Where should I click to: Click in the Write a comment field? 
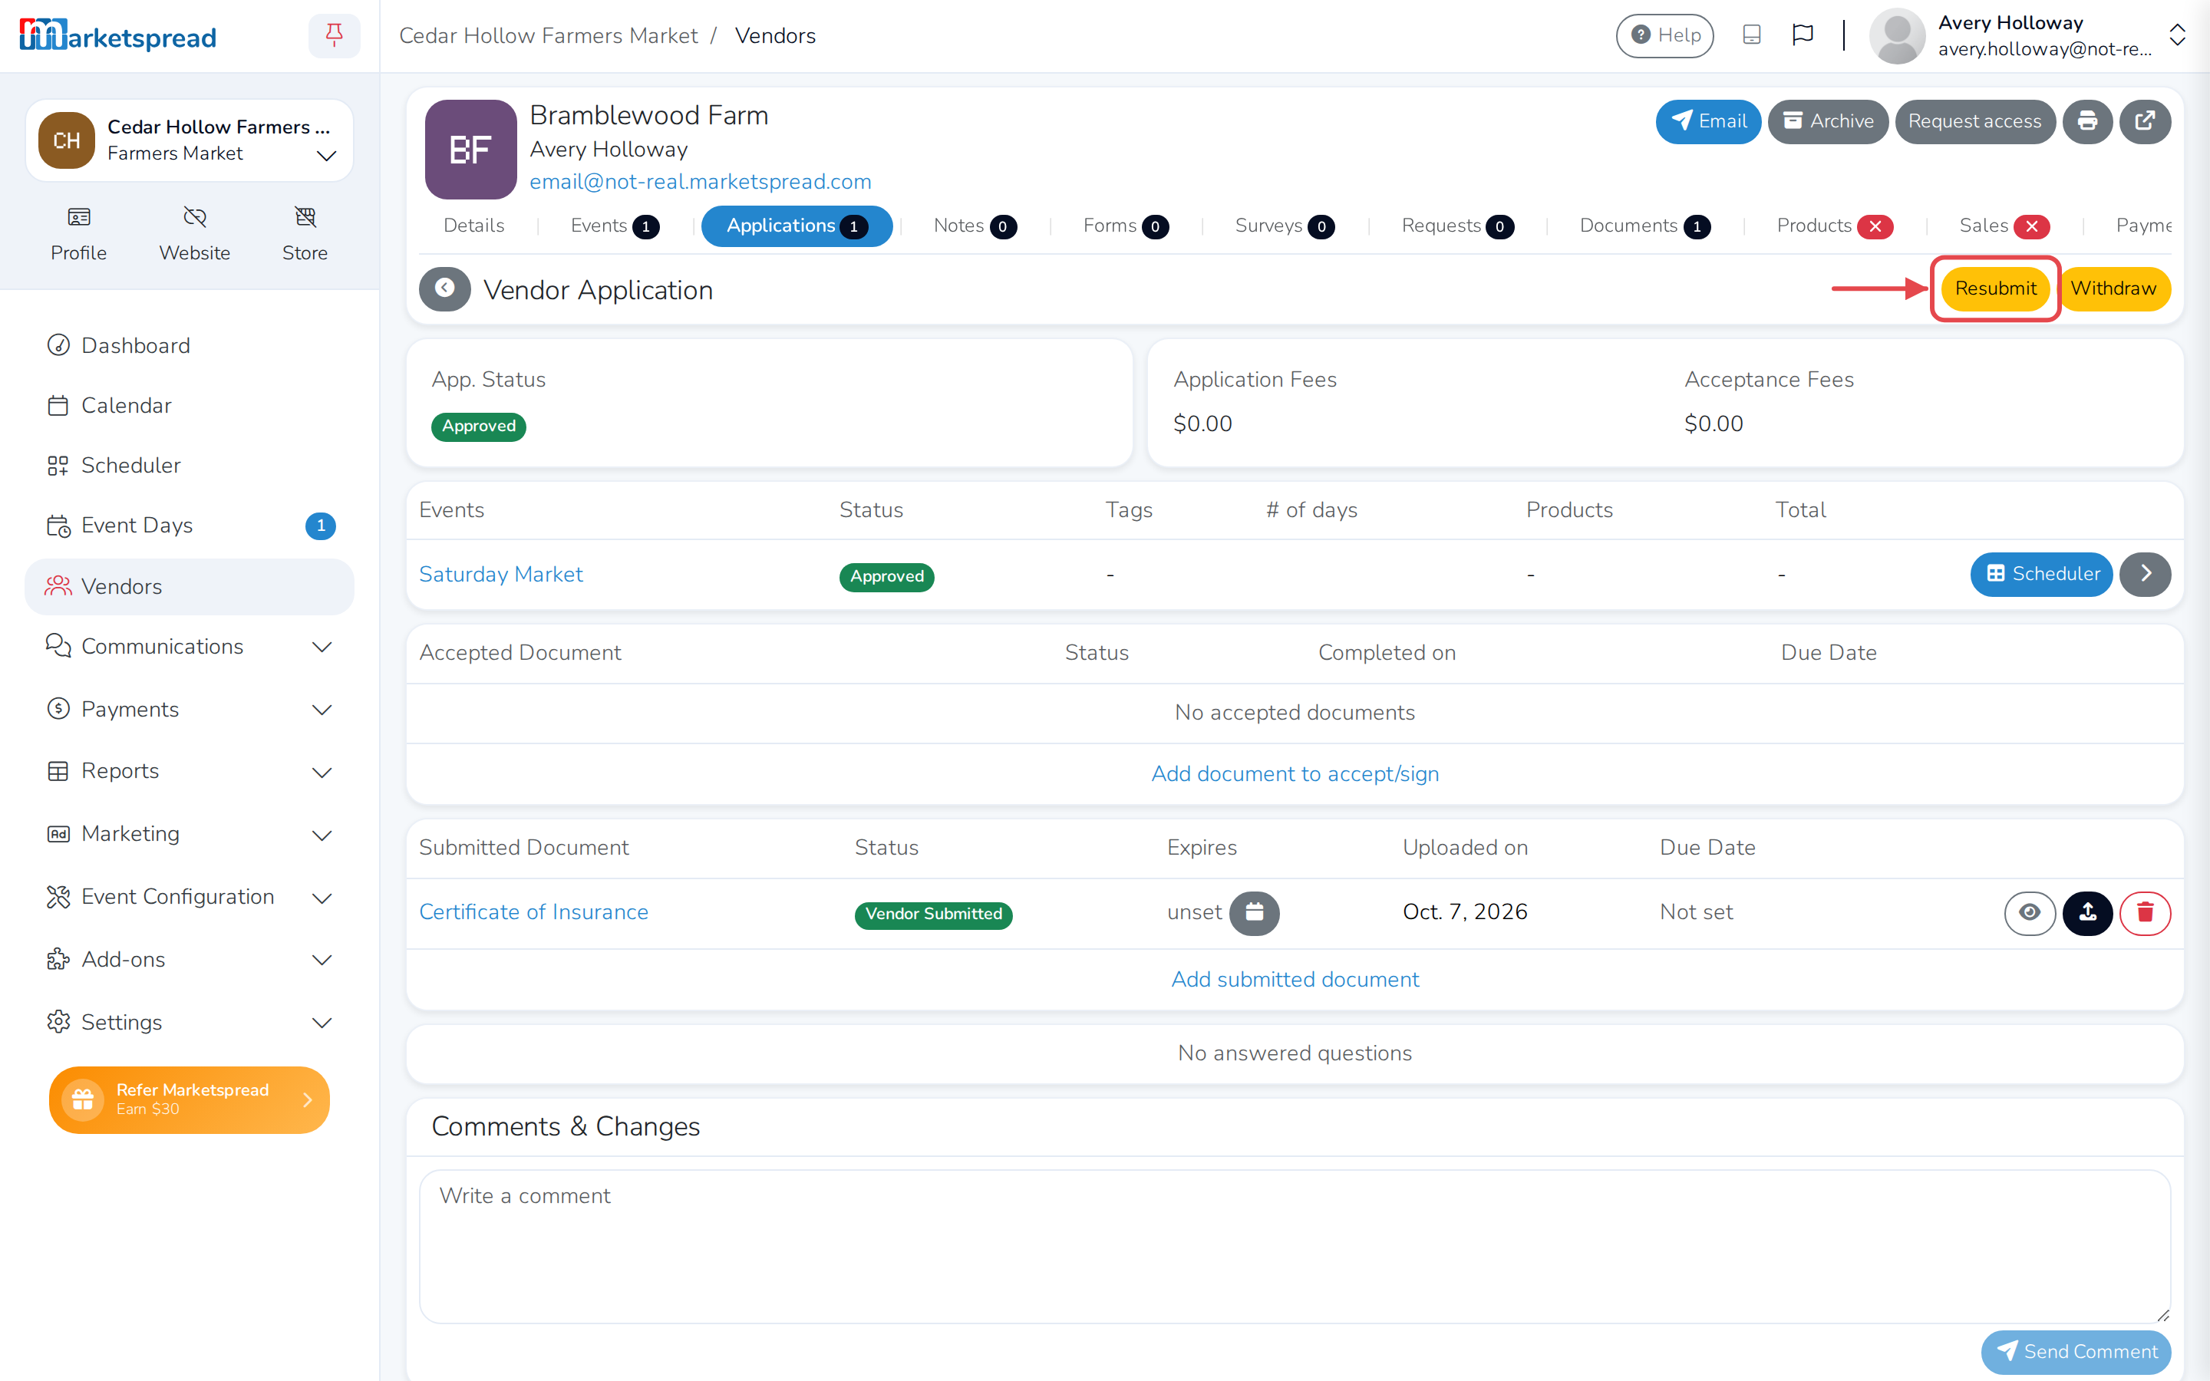(x=1295, y=1247)
